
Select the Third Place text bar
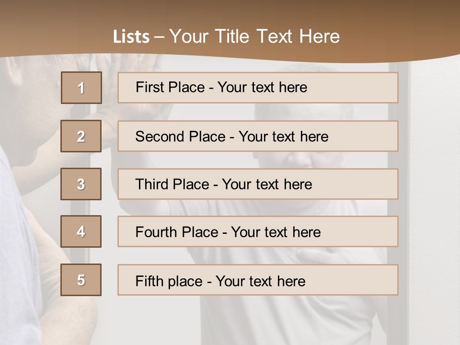[x=258, y=184]
